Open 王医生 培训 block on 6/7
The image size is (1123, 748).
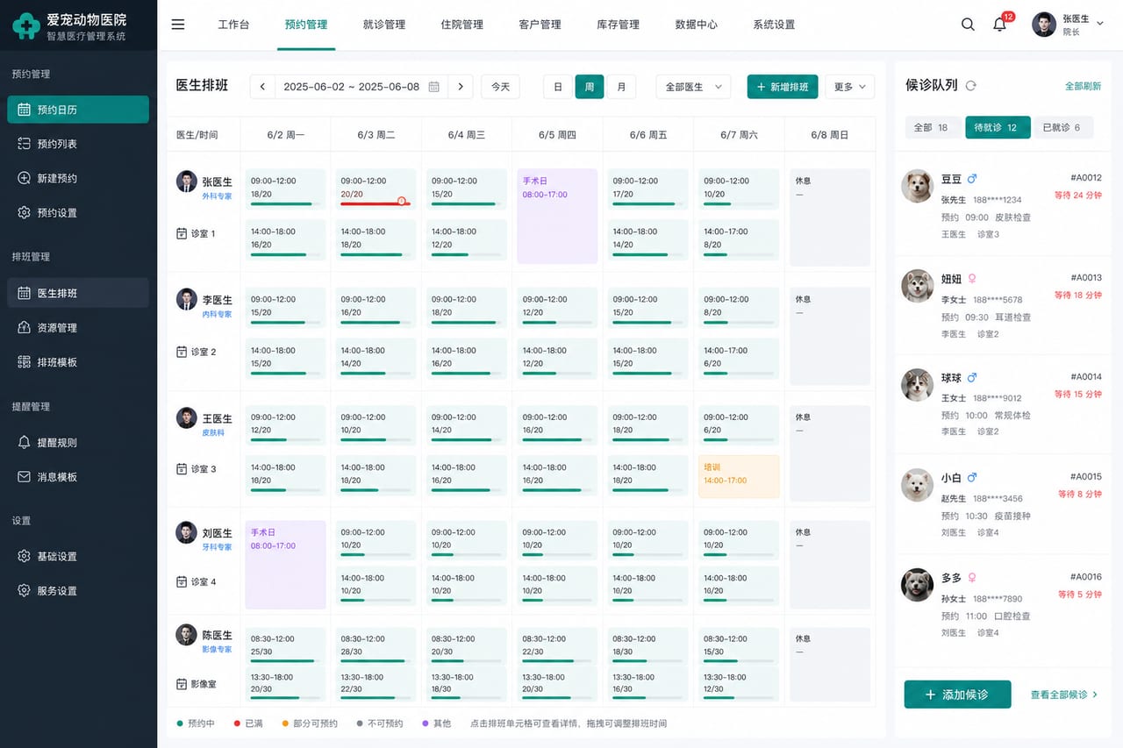(x=739, y=477)
